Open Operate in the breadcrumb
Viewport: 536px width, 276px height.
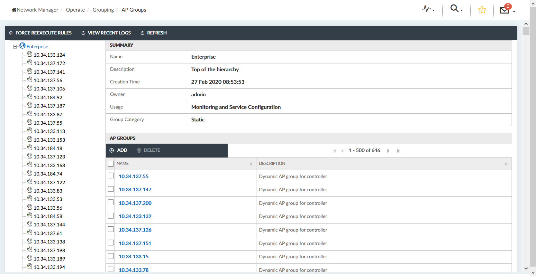[75, 10]
